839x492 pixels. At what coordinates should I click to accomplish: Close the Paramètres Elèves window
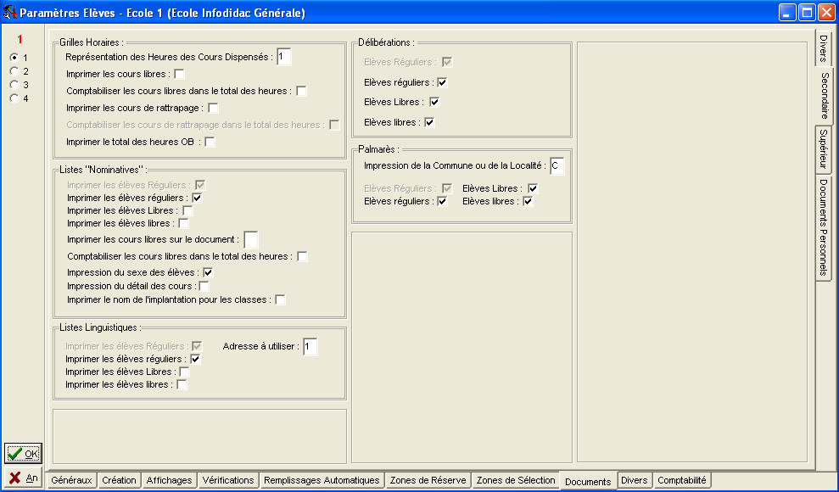826,12
